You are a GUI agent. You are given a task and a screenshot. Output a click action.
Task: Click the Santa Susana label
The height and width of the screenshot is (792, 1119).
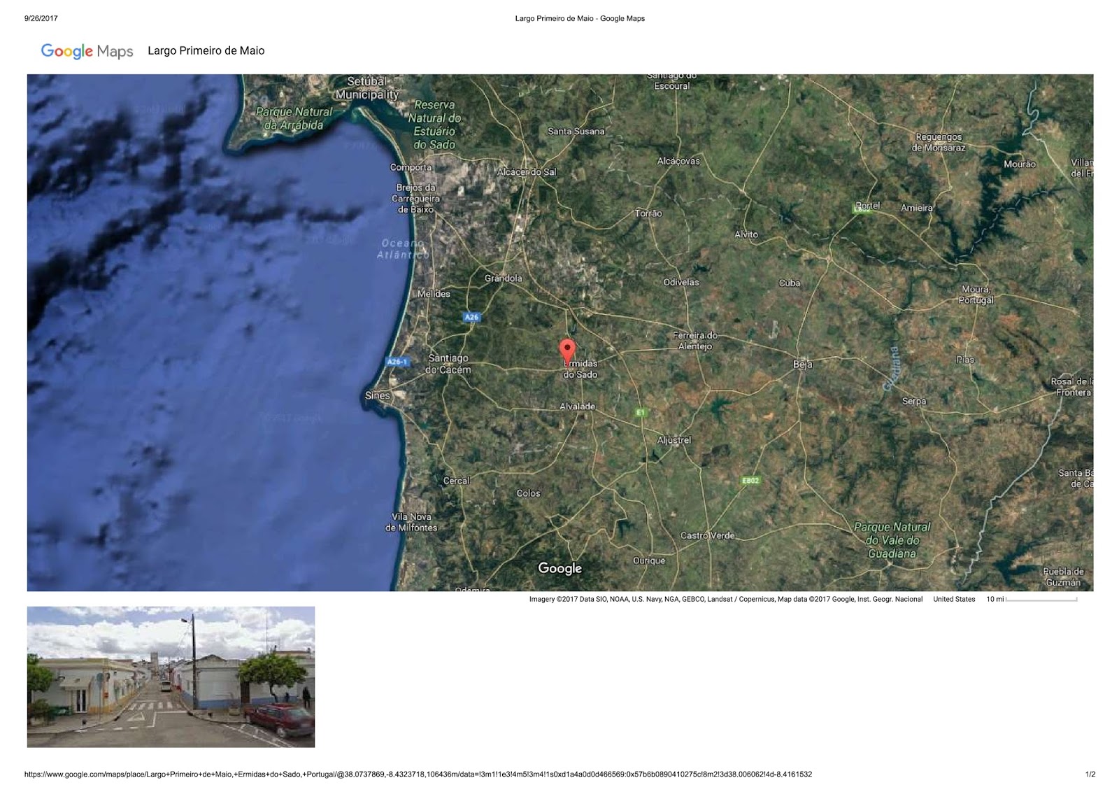coord(576,132)
